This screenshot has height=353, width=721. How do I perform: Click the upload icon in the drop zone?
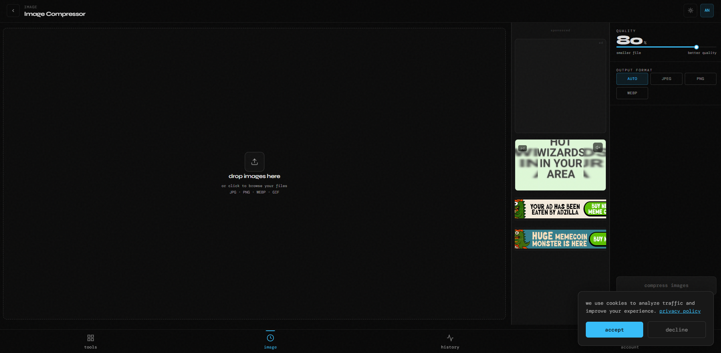pyautogui.click(x=254, y=162)
